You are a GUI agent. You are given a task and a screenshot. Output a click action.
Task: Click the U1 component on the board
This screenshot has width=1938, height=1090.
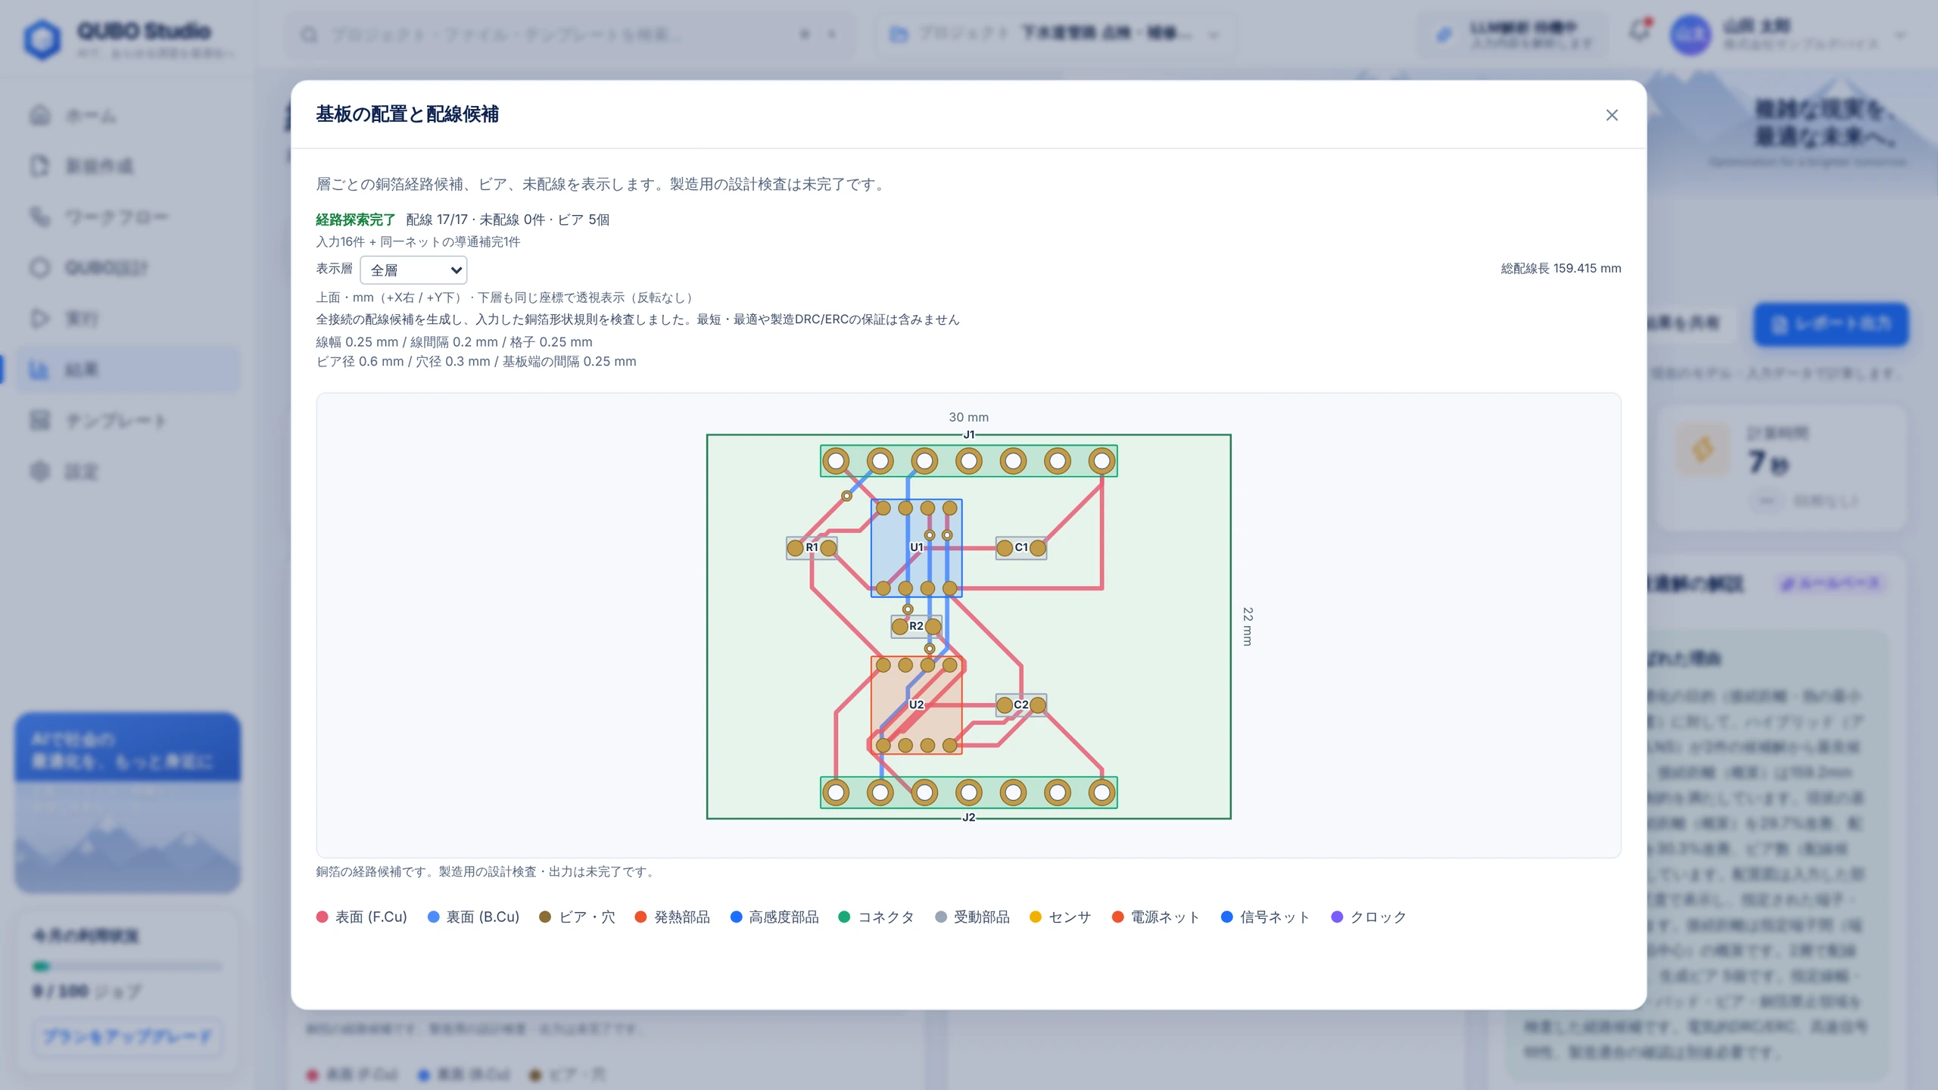tap(916, 548)
